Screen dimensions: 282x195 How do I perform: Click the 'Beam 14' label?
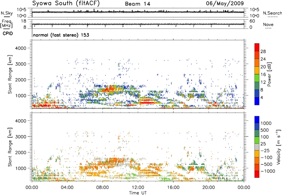tap(137, 4)
